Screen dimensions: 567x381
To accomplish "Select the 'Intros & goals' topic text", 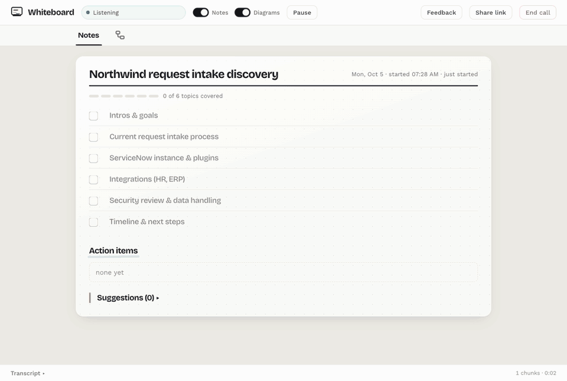I will pyautogui.click(x=134, y=115).
